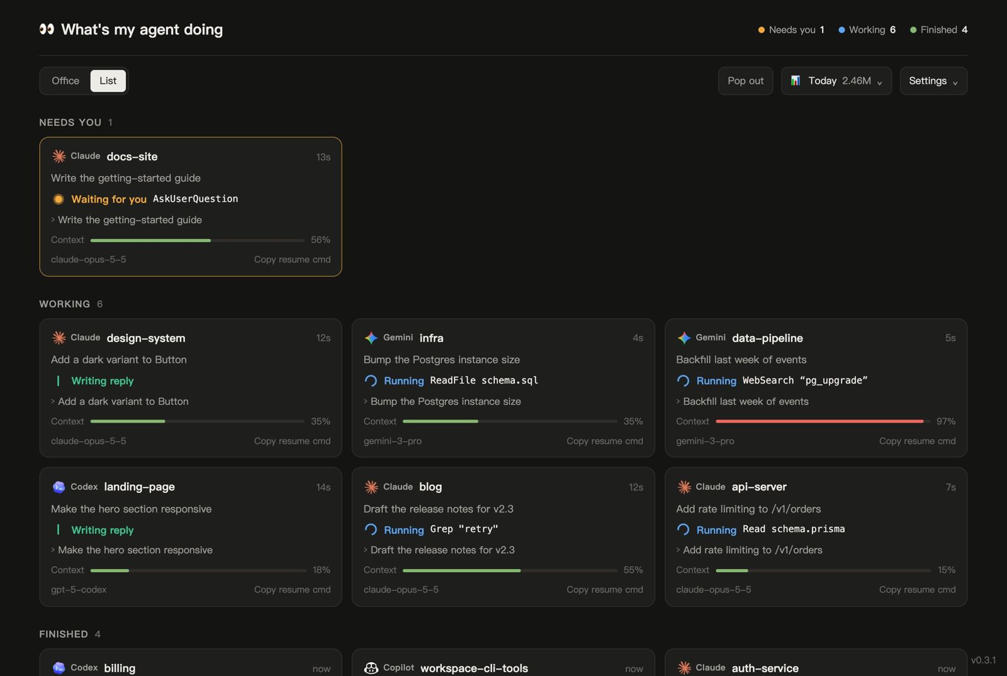Click the running spinner icon on the api-server card
This screenshot has width=1007, height=676.
(683, 529)
